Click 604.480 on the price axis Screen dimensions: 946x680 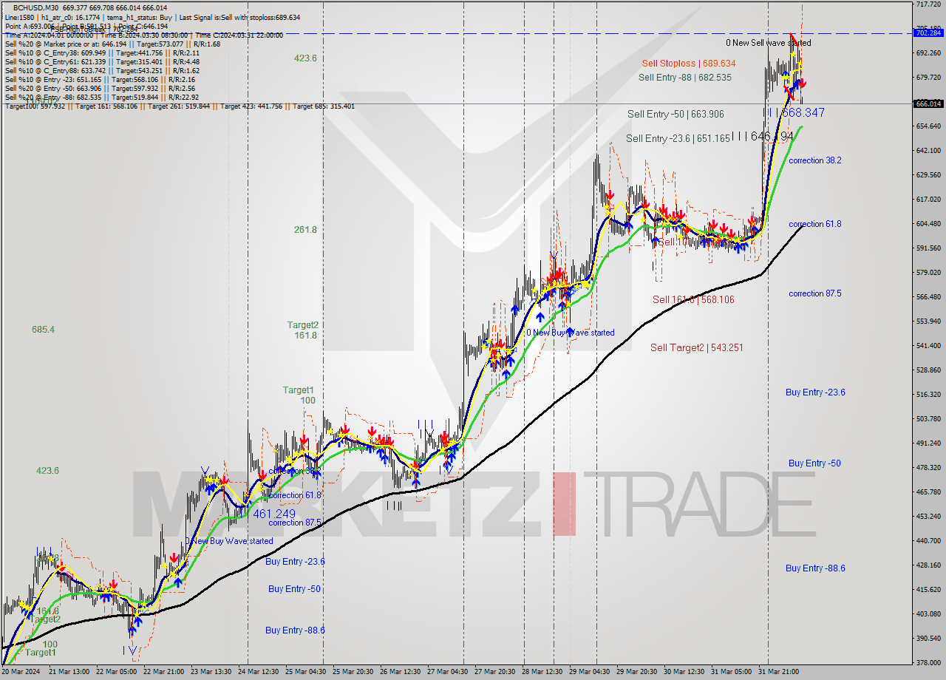(928, 224)
